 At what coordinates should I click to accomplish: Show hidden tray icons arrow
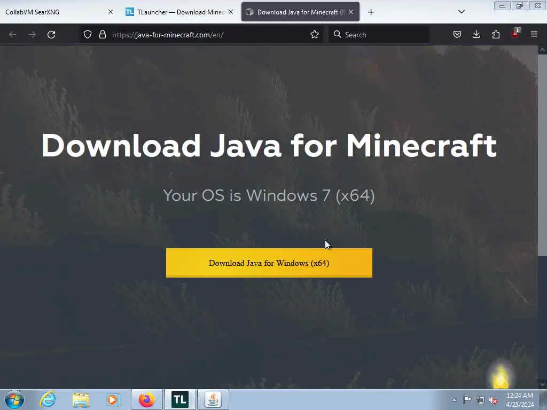coord(454,400)
